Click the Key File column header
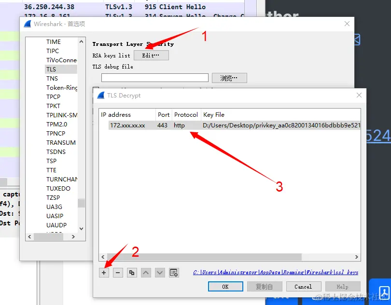Image resolution: width=391 pixels, height=305 pixels. tap(281, 115)
